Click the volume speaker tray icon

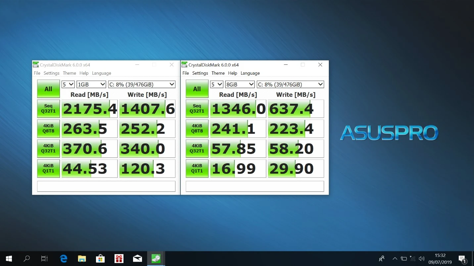421,258
